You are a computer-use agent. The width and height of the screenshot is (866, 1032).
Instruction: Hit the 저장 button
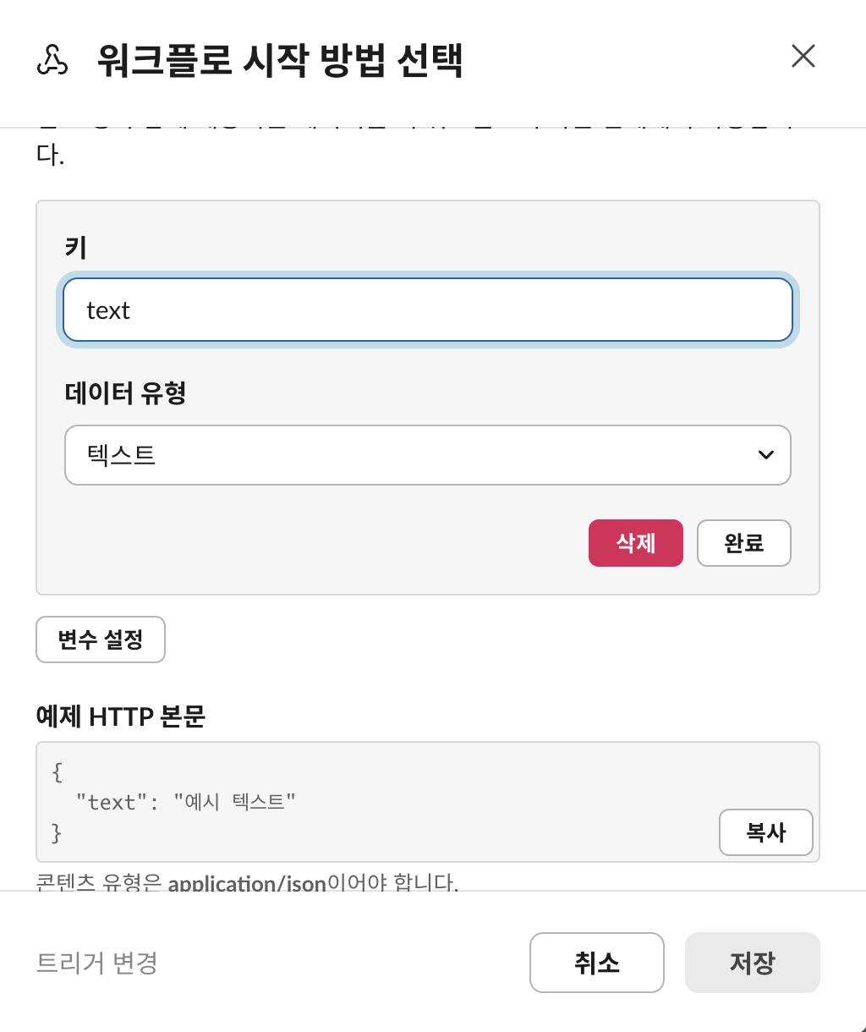tap(752, 963)
